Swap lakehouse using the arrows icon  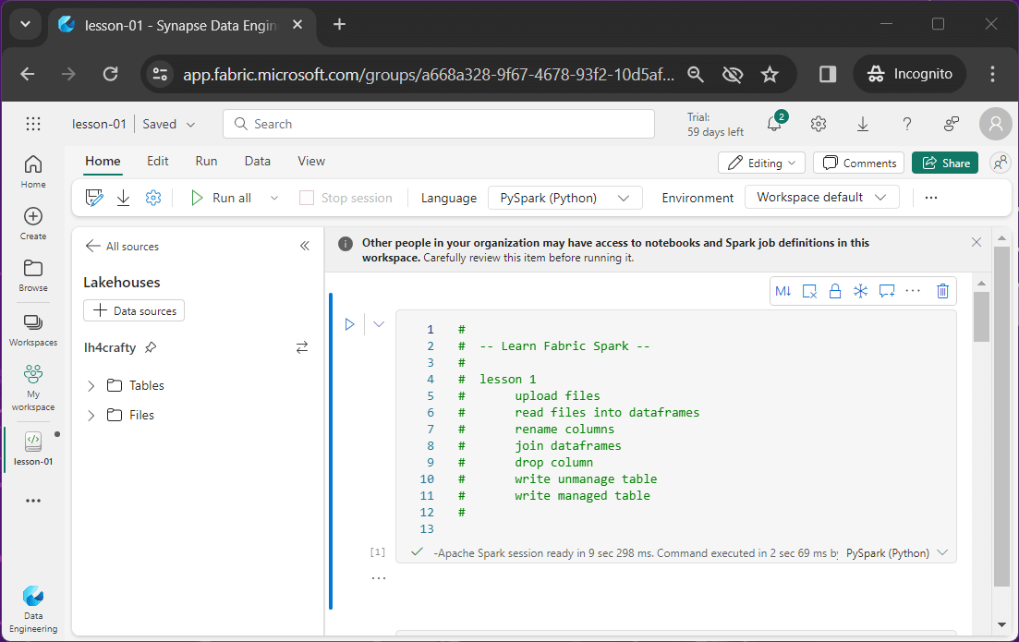point(301,347)
